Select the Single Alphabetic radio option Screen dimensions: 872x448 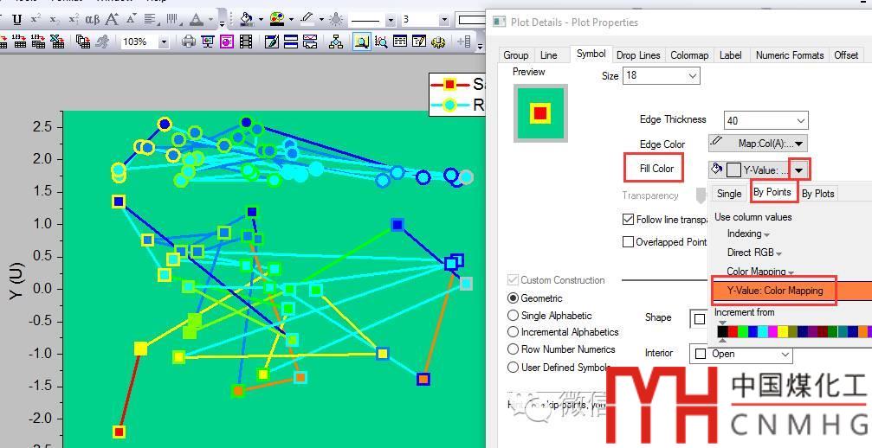pos(514,316)
